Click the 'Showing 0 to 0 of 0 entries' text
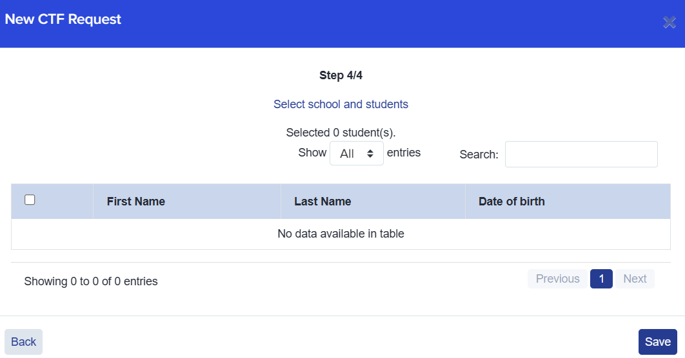Screen dimensions: 685x358 [x=91, y=281]
